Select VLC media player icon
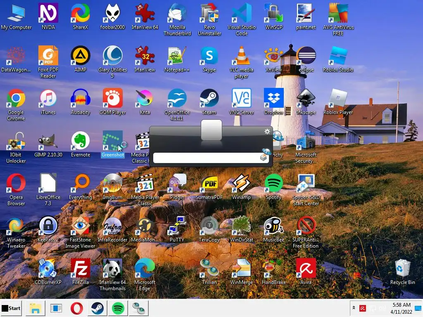 coord(241,62)
